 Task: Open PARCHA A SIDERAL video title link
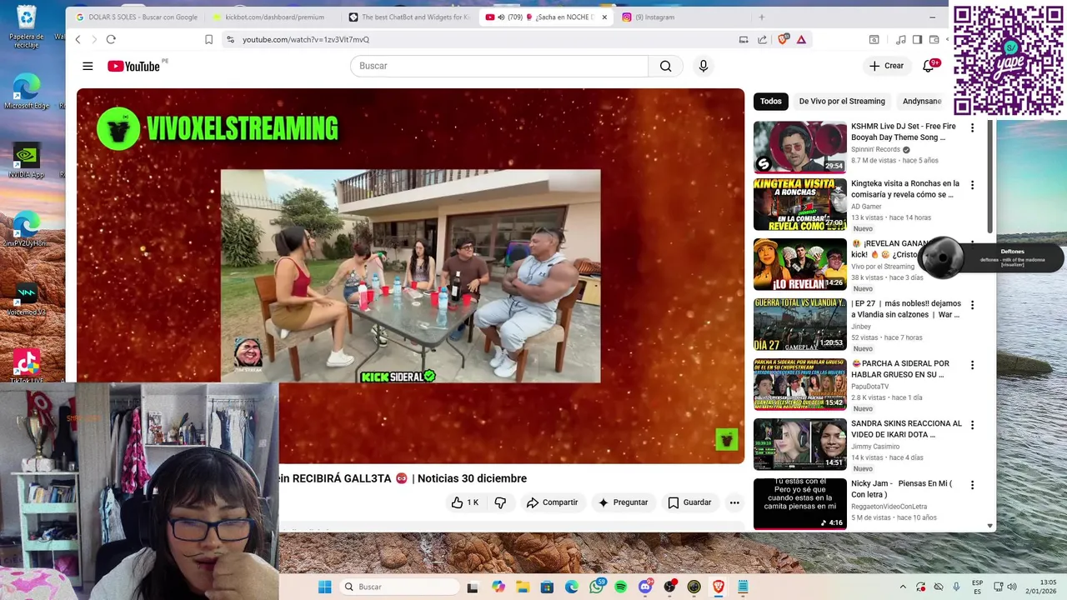(900, 369)
